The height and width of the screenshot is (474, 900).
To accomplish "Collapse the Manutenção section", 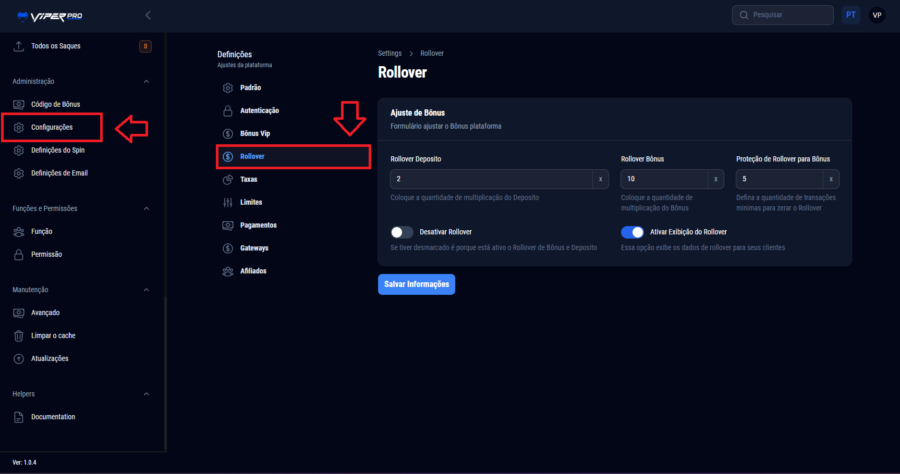I will click(x=147, y=290).
